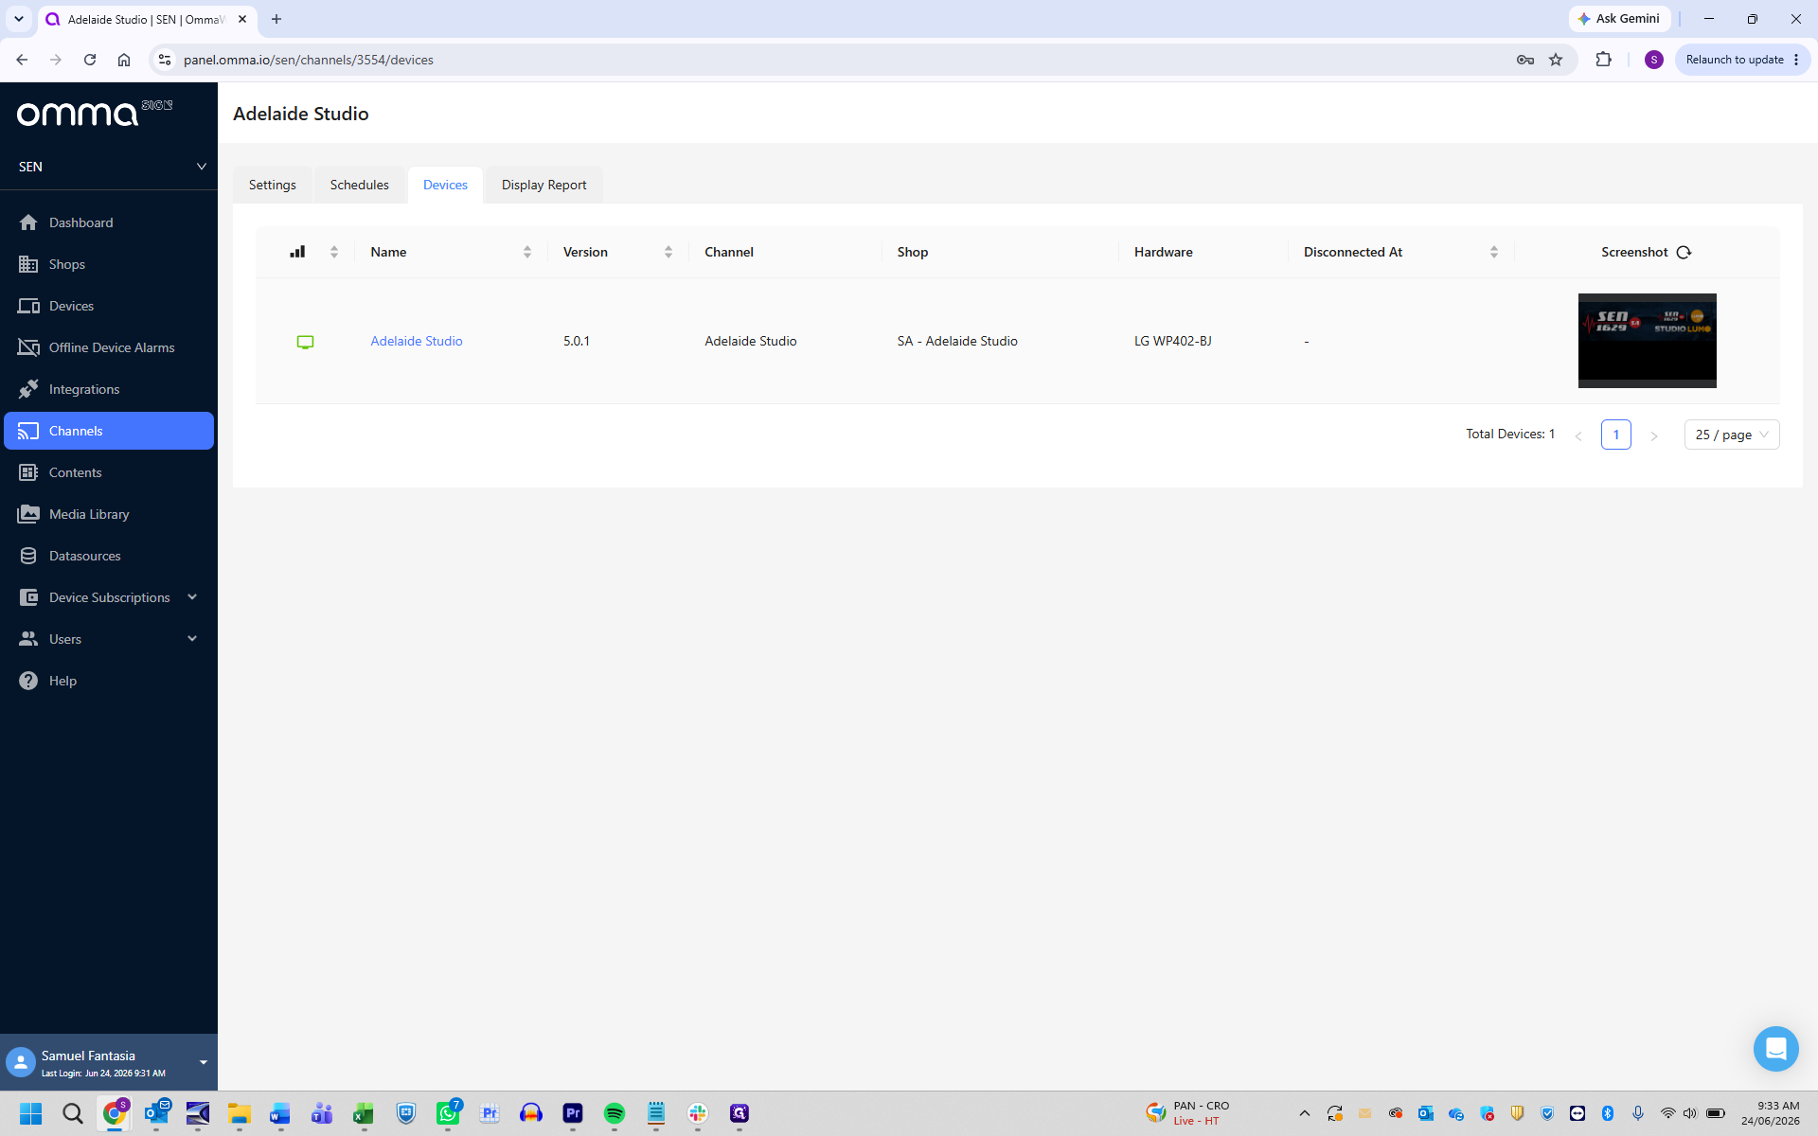Launch Premiere Pro from taskbar

pos(573,1113)
